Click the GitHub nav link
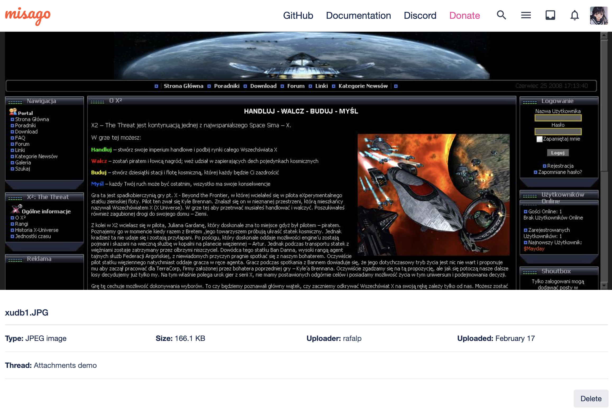Image resolution: width=612 pixels, height=411 pixels. [x=298, y=15]
